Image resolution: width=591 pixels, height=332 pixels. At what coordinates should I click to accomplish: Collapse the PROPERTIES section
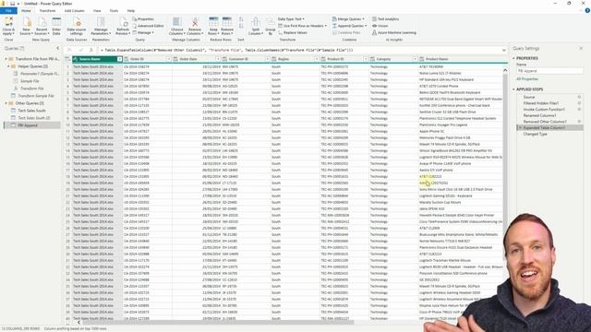tap(513, 58)
